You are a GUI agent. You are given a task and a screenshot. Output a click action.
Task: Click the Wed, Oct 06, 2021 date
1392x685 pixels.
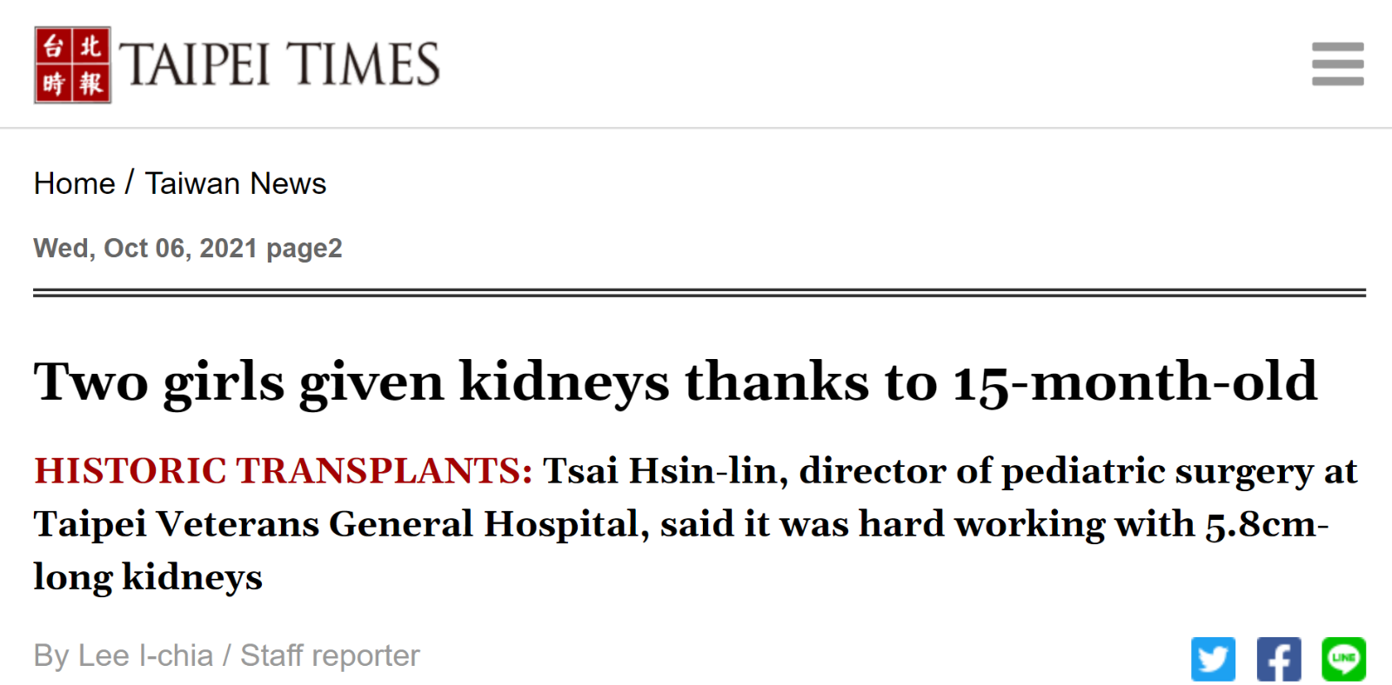point(145,249)
